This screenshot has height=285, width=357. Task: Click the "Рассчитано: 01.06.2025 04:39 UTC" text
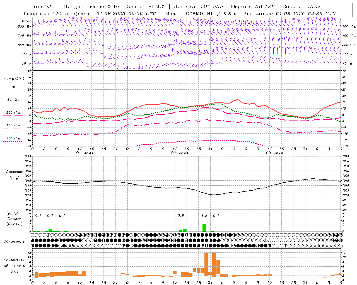[290, 14]
